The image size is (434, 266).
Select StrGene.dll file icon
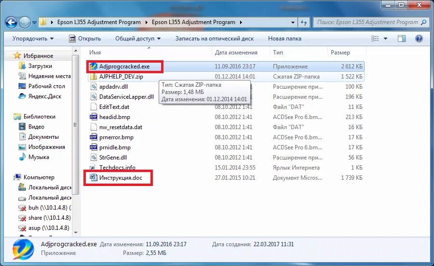94,157
